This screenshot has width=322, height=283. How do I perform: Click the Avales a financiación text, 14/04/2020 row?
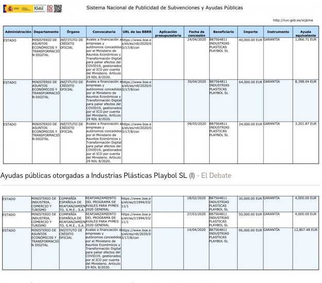pyautogui.click(x=103, y=248)
